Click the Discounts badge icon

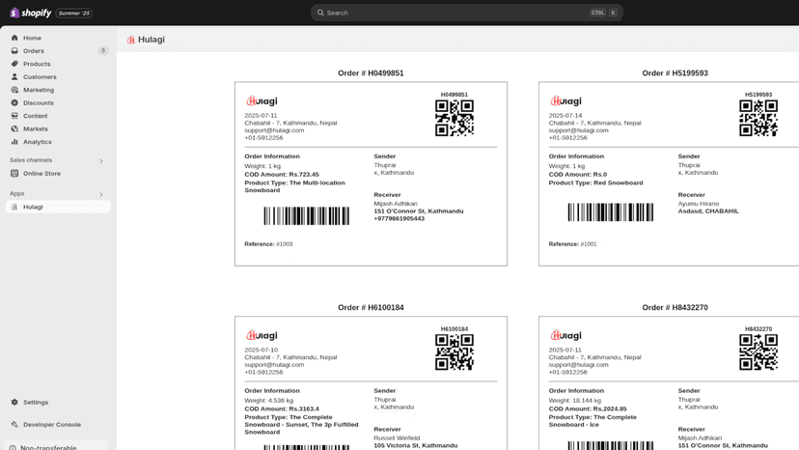pyautogui.click(x=14, y=103)
